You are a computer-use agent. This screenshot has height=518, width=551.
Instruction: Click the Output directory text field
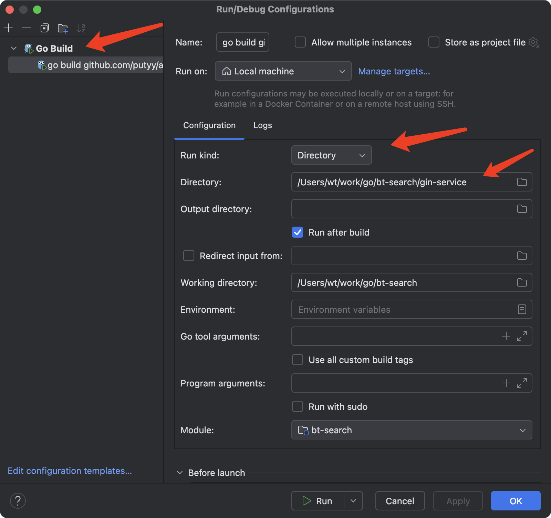click(x=402, y=209)
